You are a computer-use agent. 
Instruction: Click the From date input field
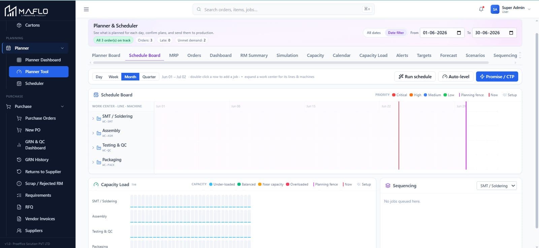[442, 33]
